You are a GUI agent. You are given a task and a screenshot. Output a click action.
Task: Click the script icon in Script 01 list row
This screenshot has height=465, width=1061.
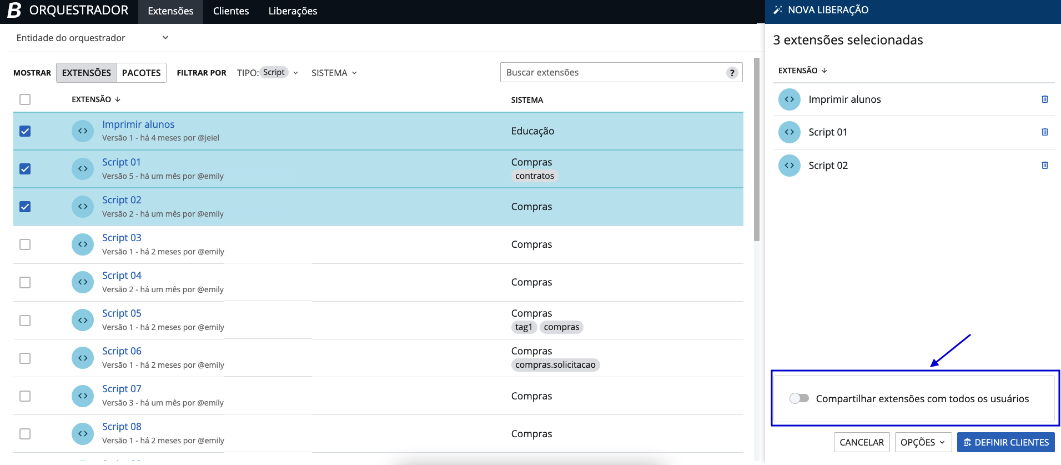[83, 169]
